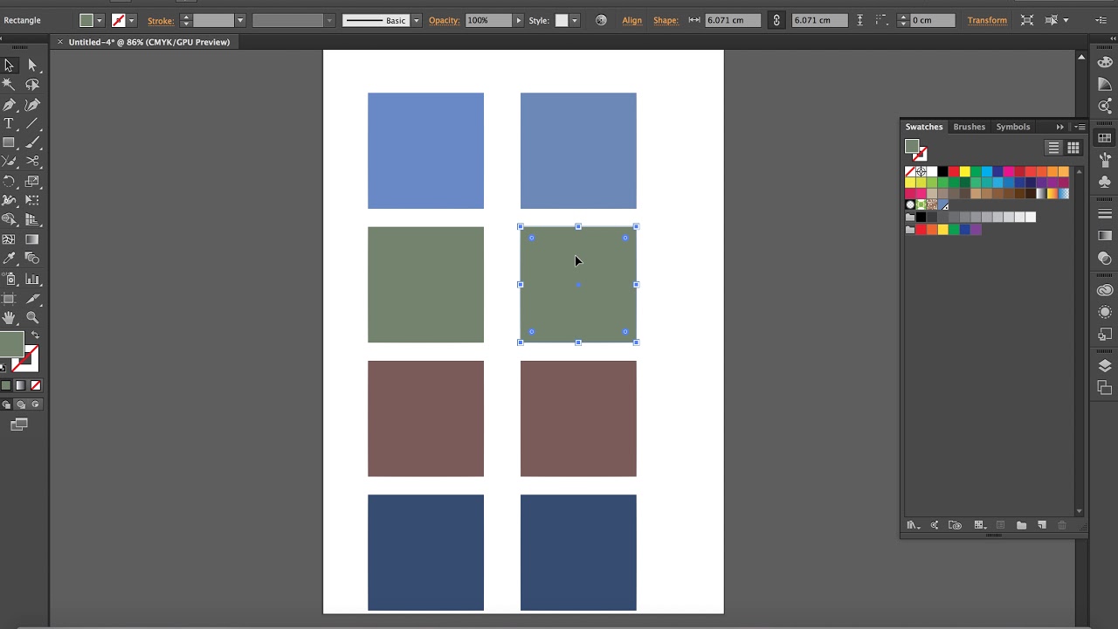Switch Swatches panel to thumbnail grid view

click(x=1073, y=148)
